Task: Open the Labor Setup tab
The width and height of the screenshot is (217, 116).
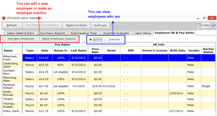Action: tap(143, 33)
